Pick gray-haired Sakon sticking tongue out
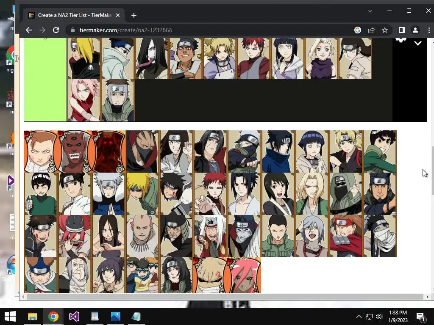 pyautogui.click(x=312, y=236)
